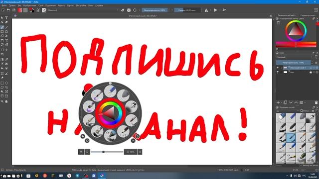This screenshot has height=179, width=319.
Task: Open the Telegram icon in taskbar
Action: pos(78,176)
